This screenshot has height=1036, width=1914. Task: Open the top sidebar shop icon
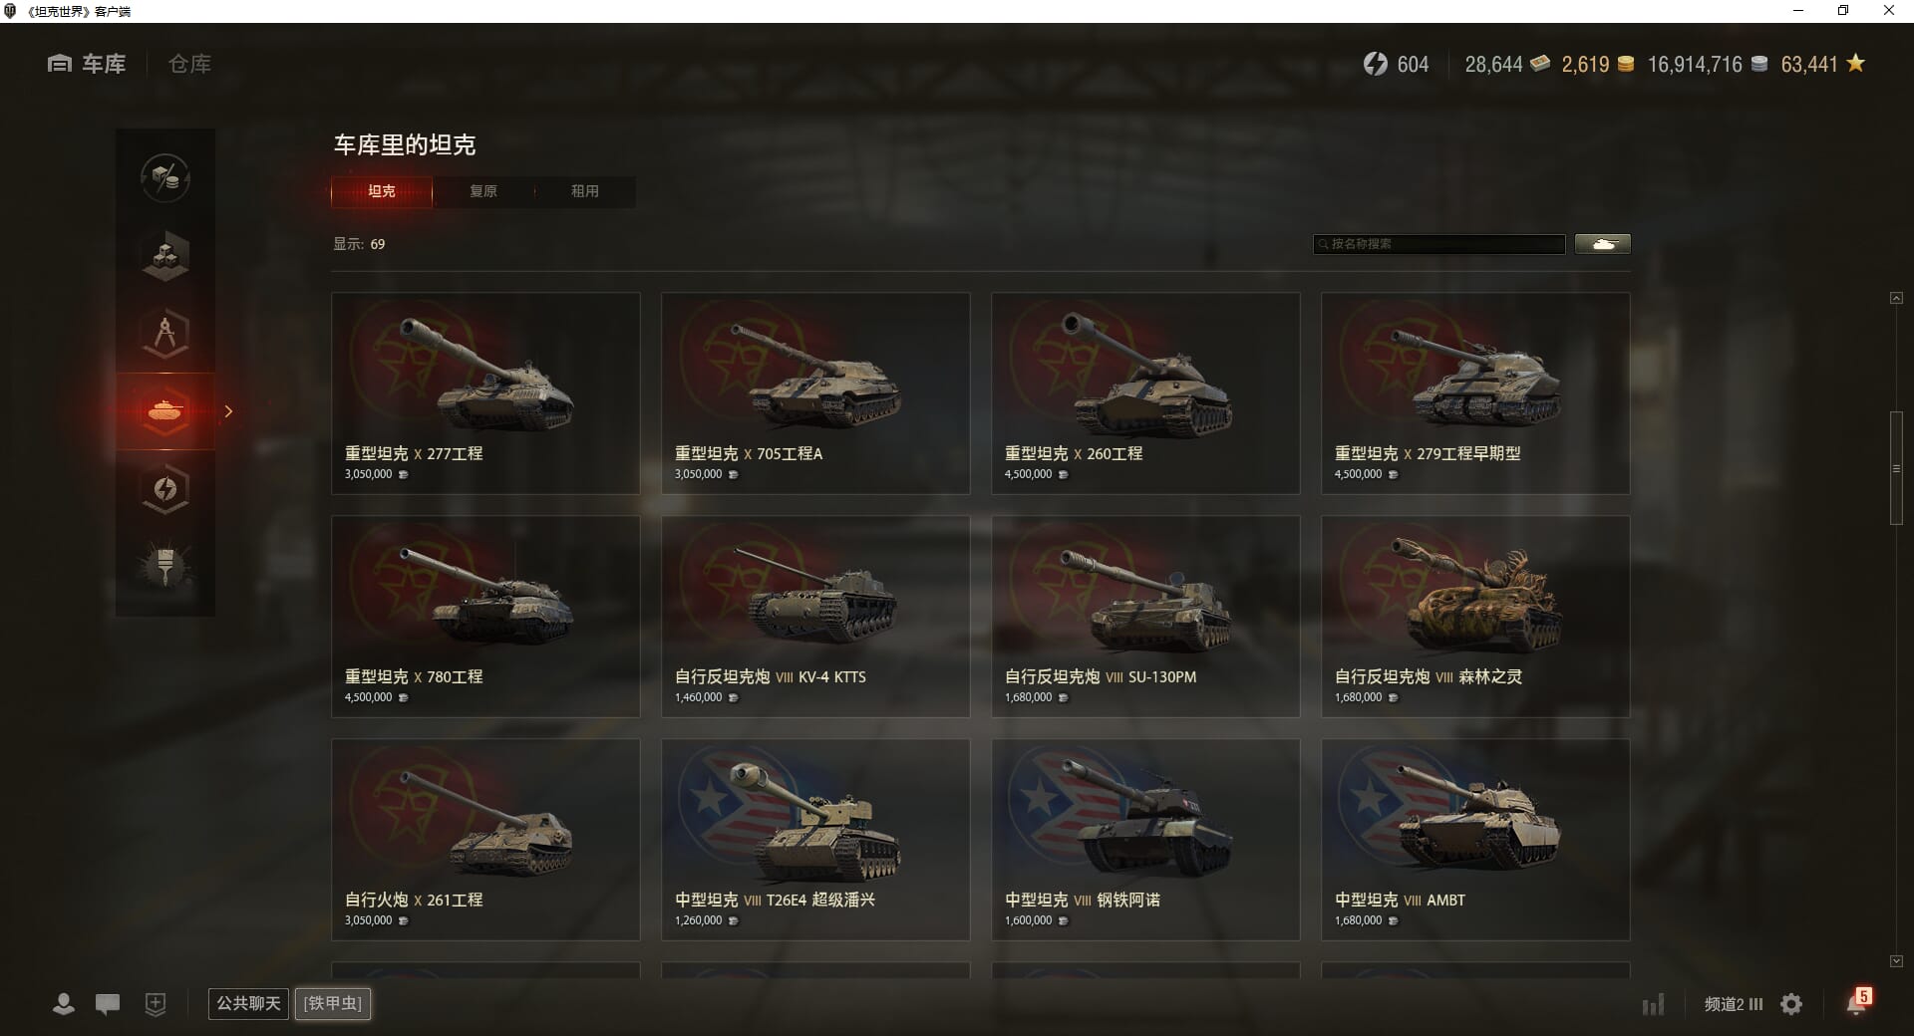tap(165, 178)
